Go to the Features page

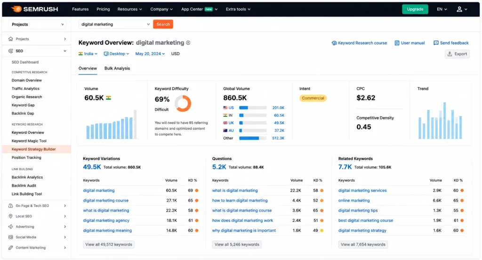80,9
